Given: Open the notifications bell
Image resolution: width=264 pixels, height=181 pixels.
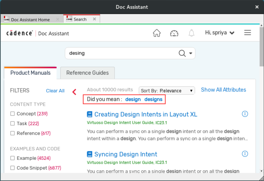Looking at the screenshot, I should click(191, 33).
